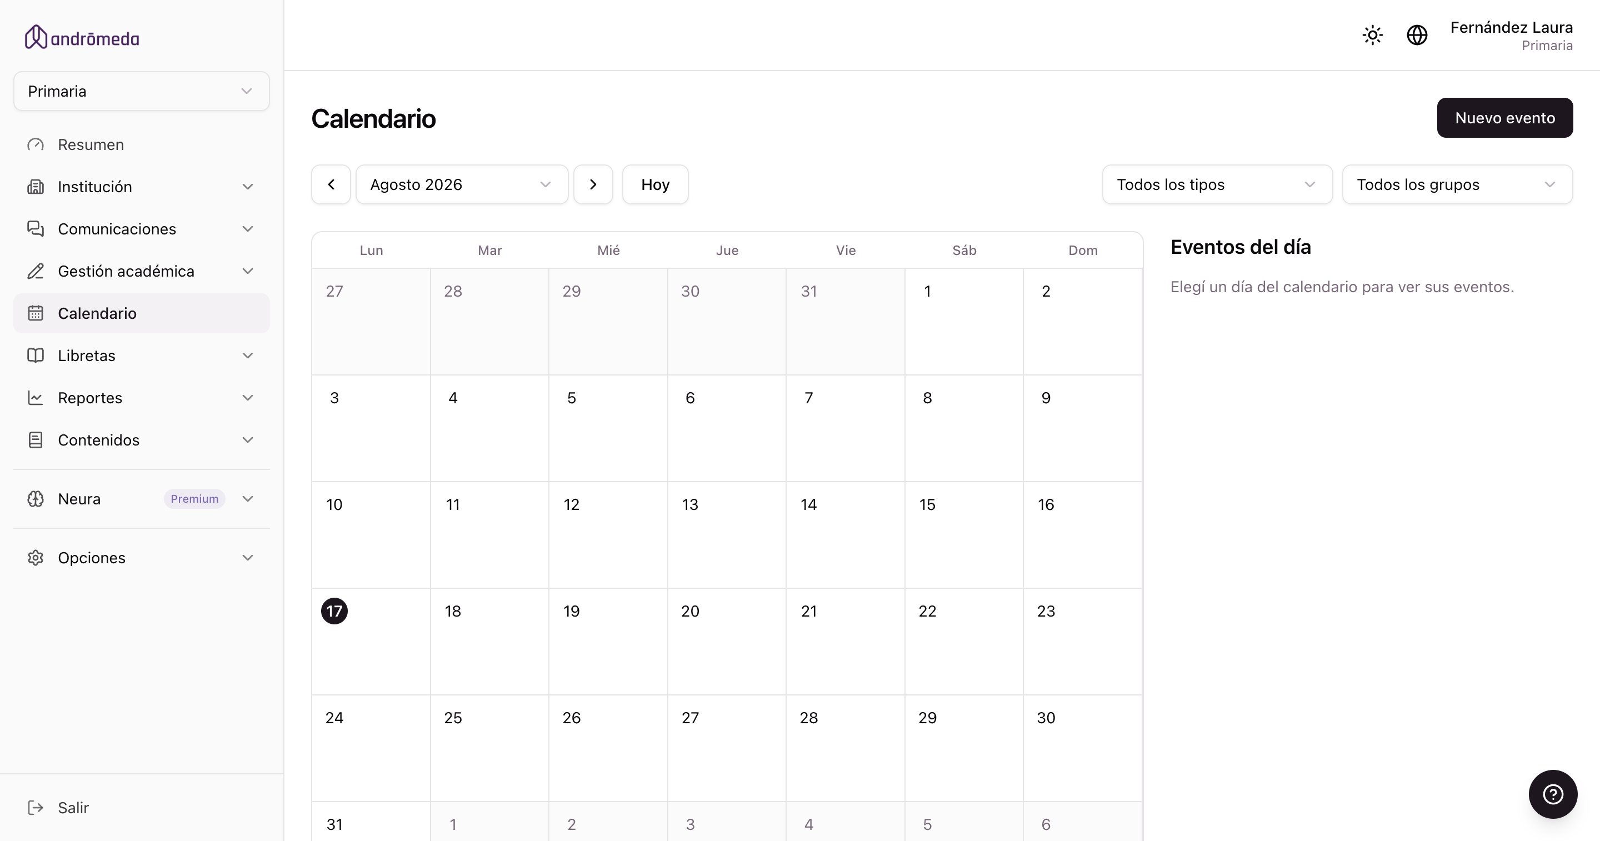Viewport: 1600px width, 841px height.
Task: Open Resumen in the sidebar
Action: click(142, 145)
